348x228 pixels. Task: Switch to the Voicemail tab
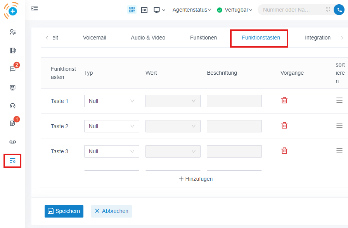[94, 38]
